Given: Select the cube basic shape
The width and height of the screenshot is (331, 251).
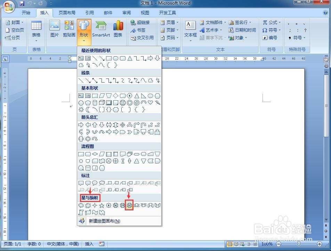Looking at the screenshot, I should tap(102, 103).
